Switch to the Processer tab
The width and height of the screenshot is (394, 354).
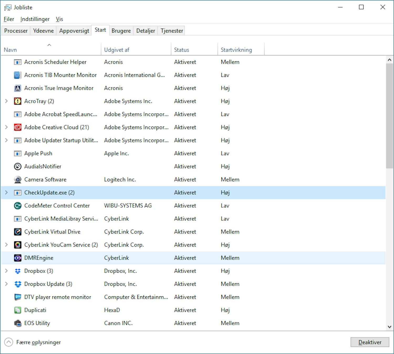(15, 30)
